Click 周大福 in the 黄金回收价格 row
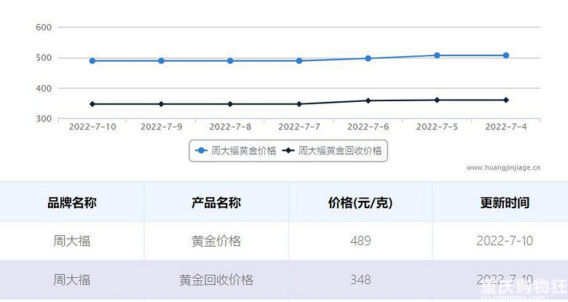The width and height of the screenshot is (568, 302). (x=71, y=279)
